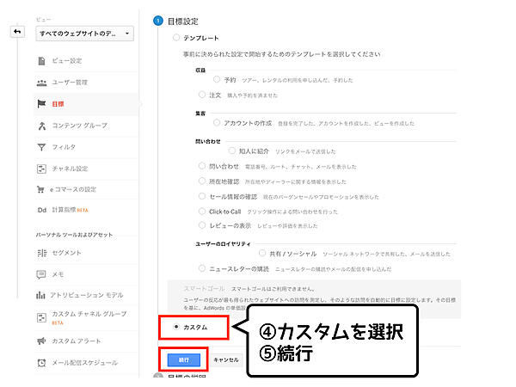
Task: Select the 共有 / ソーシャル radio button
Action: [262, 253]
